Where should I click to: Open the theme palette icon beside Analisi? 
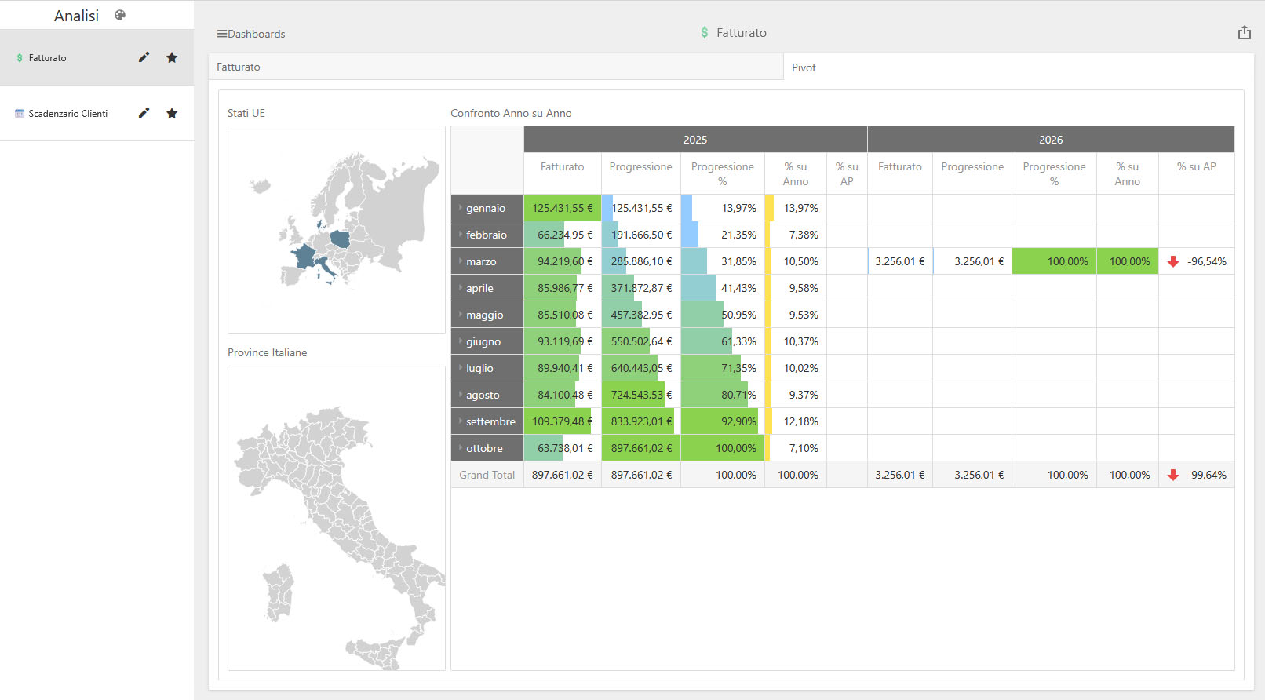(120, 15)
